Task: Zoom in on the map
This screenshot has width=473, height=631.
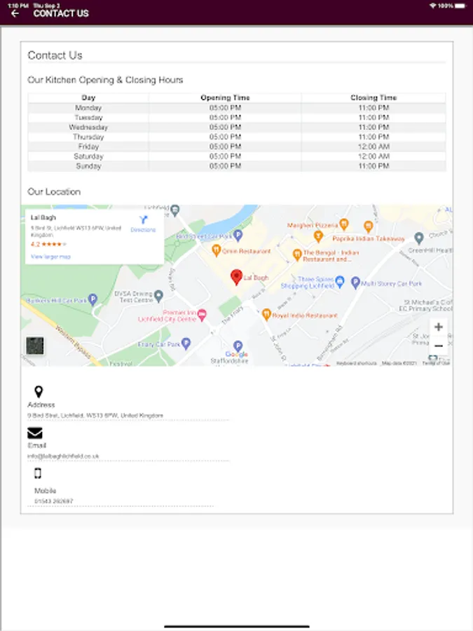Action: click(439, 327)
